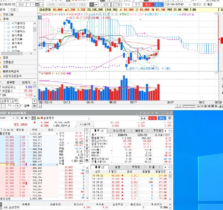Open the financial period dropdown under 재무 tab
The width and height of the screenshot is (223, 210).
110,135
